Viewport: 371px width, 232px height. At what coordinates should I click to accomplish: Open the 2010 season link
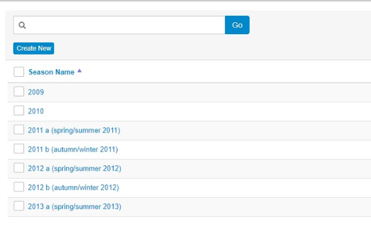[x=36, y=111]
